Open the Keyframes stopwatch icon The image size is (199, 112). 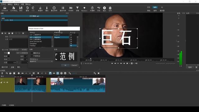[92, 9]
